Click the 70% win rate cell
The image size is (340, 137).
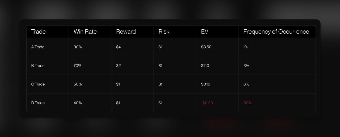78,66
